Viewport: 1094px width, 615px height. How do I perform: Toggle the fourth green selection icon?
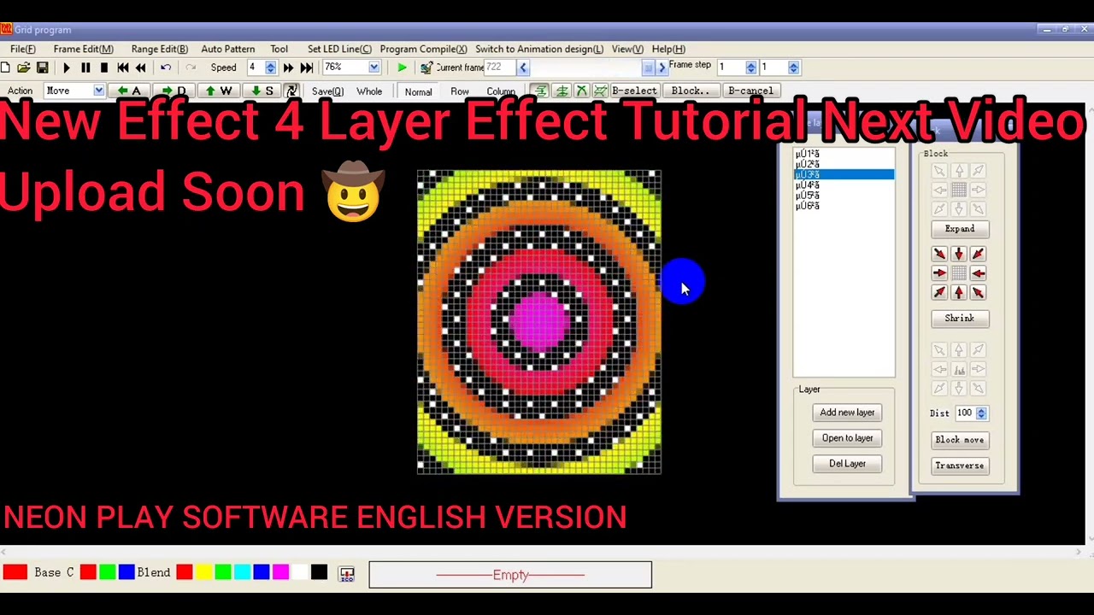tap(601, 91)
